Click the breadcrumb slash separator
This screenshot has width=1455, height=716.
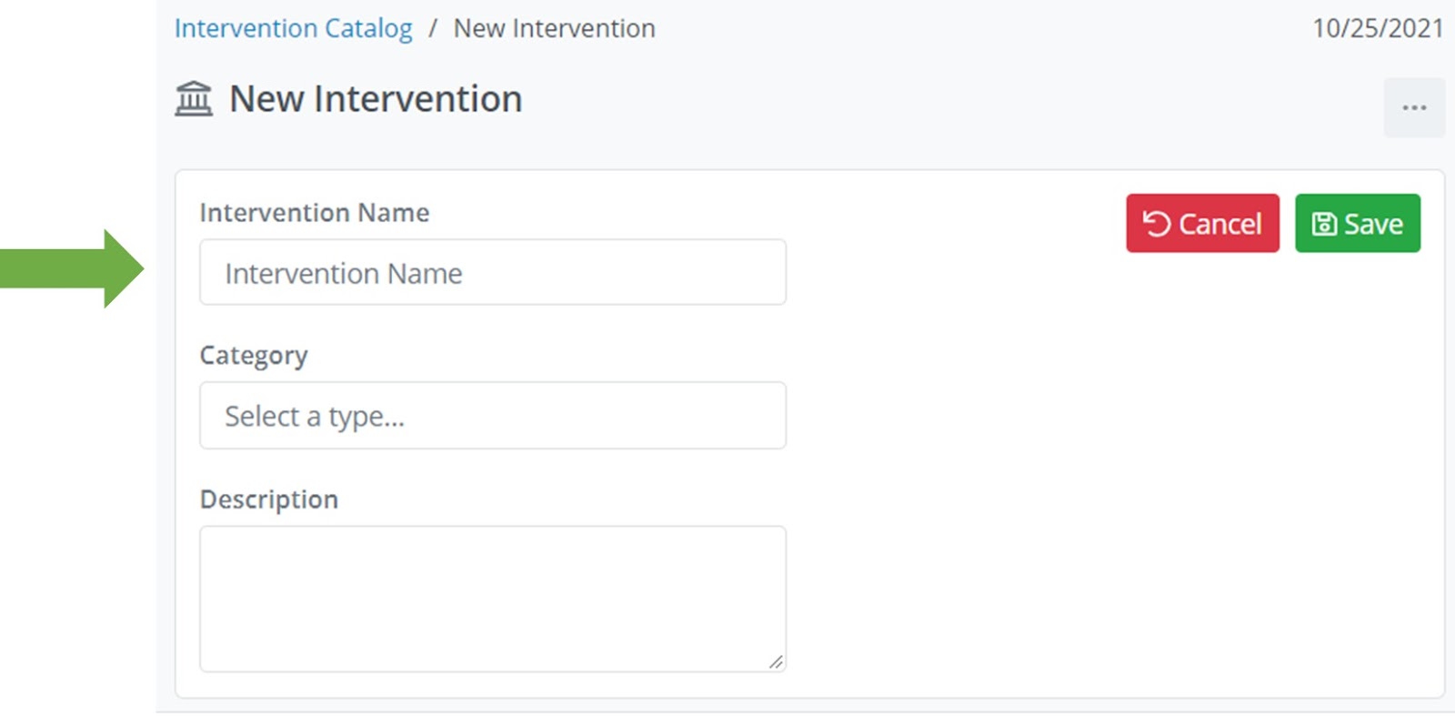(x=433, y=28)
